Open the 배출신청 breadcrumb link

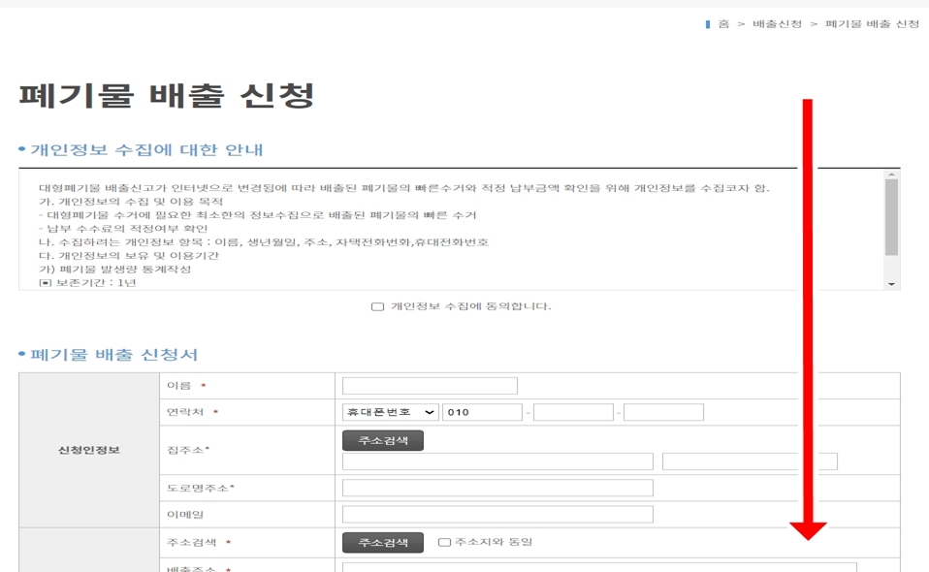(x=777, y=23)
